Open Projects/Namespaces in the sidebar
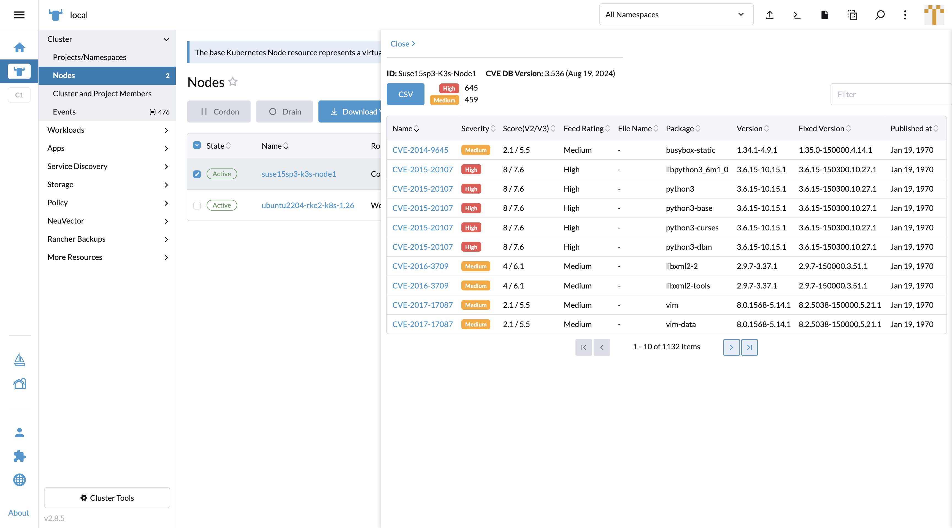 [x=90, y=57]
